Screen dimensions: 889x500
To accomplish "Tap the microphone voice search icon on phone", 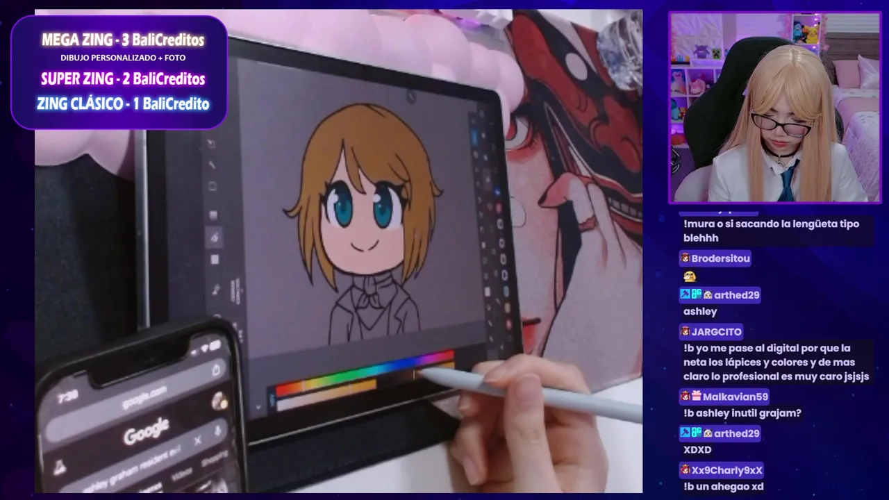I will point(217,432).
